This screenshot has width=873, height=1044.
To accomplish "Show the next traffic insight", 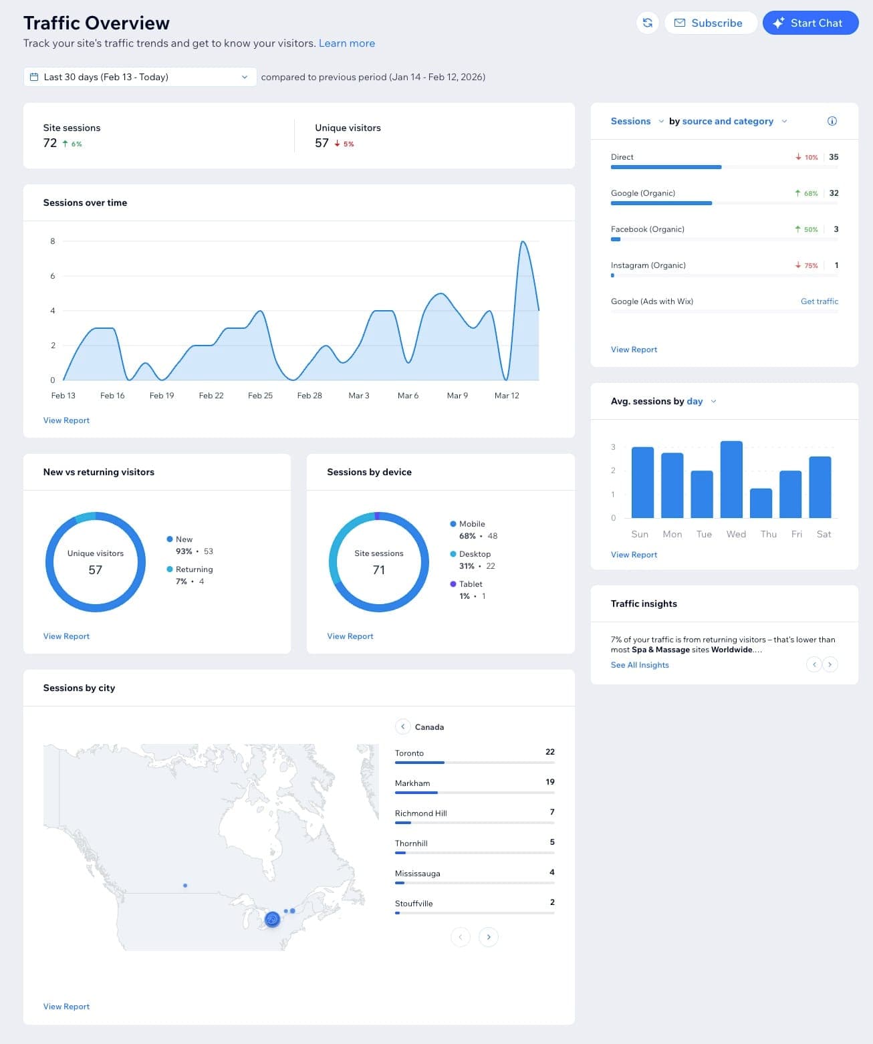I will tap(830, 664).
